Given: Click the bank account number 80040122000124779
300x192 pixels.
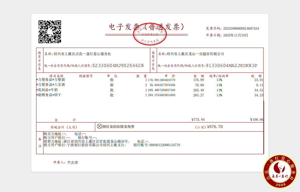Looking at the screenshot, I should [x=164, y=145].
